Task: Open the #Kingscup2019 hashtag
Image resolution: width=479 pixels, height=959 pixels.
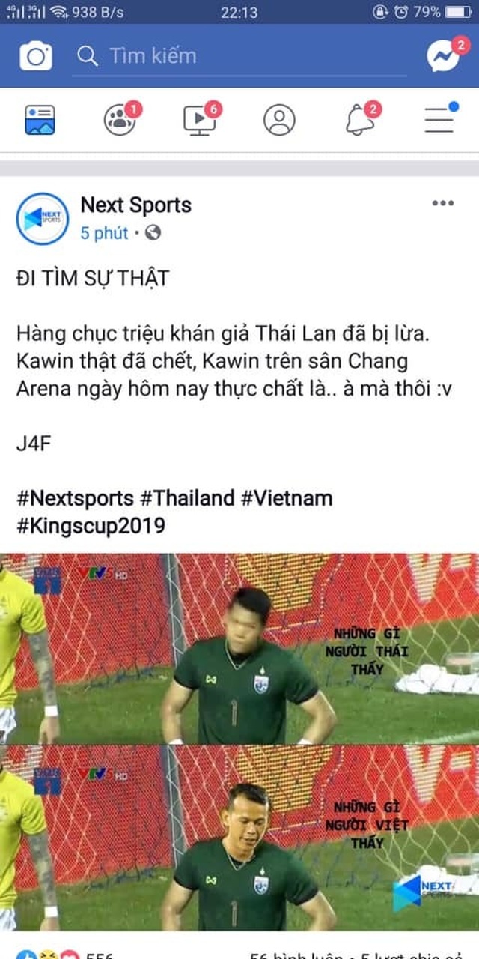Action: point(91,526)
